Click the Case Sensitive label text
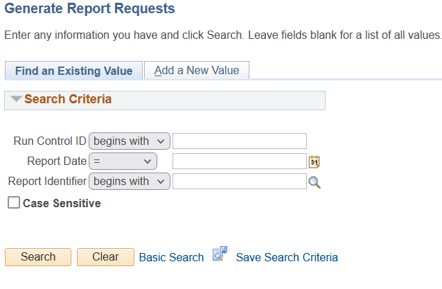Screen dimensions: 442x289 click(62, 203)
